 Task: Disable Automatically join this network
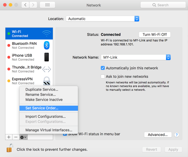pyautogui.click(x=103, y=68)
